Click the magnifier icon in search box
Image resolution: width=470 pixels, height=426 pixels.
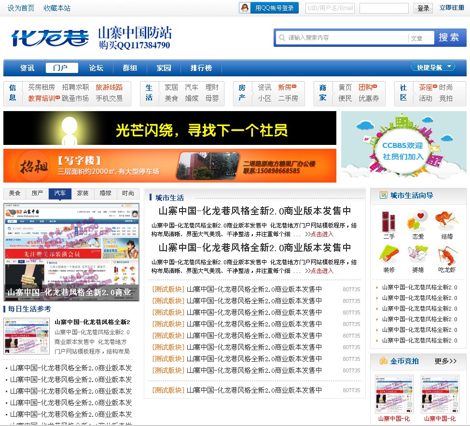(282, 38)
